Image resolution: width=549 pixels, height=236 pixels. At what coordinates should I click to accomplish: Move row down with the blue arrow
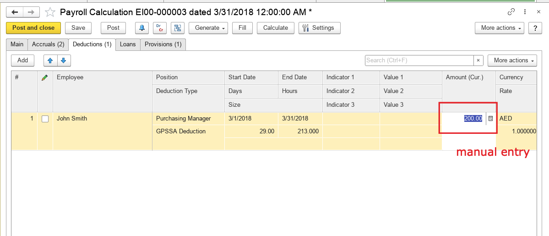(64, 60)
